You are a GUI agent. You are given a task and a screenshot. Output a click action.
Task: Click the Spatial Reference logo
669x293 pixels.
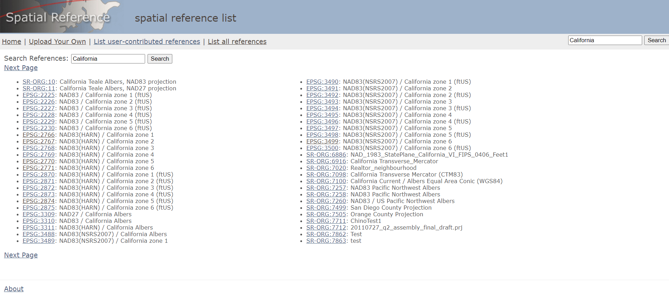coord(58,17)
